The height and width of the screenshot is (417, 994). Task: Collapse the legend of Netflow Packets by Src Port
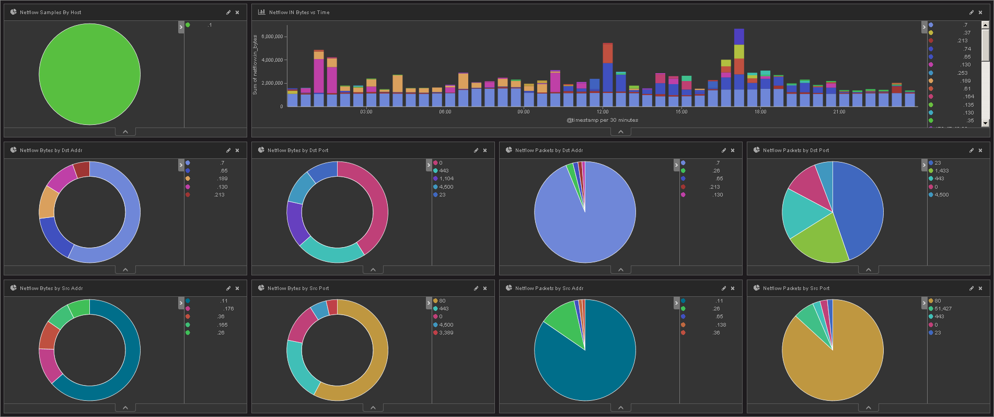point(924,303)
